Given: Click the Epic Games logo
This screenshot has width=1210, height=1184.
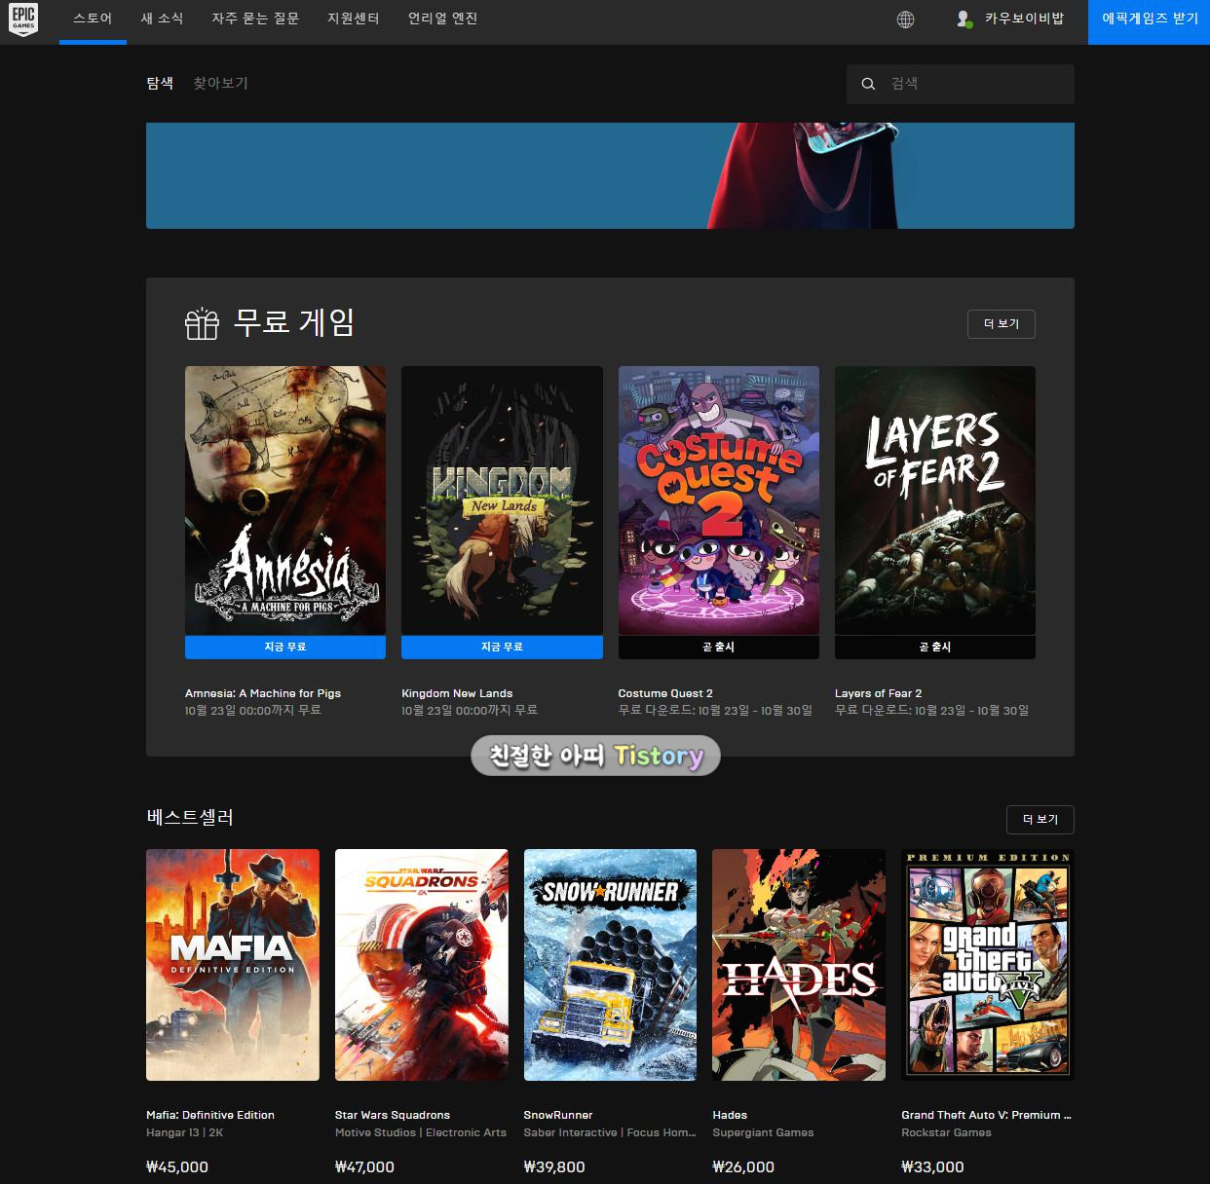Looking at the screenshot, I should (23, 19).
